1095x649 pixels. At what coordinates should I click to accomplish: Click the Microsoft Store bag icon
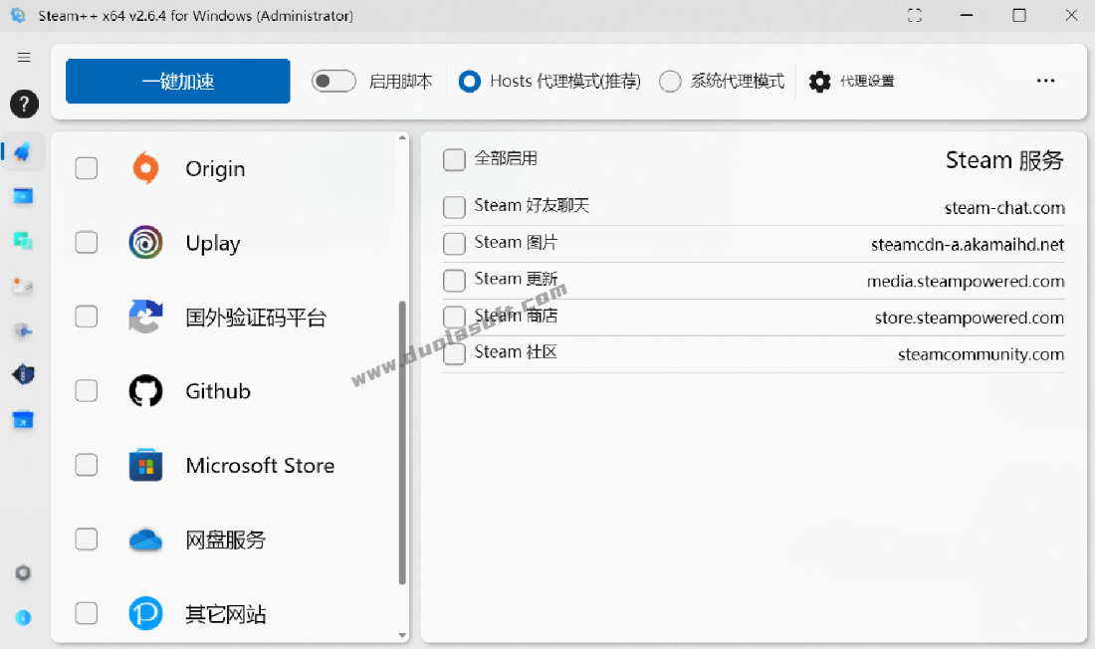(x=145, y=465)
